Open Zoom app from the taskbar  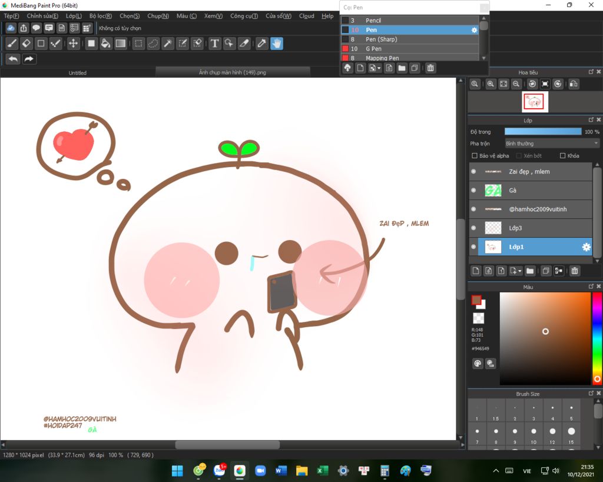click(260, 470)
